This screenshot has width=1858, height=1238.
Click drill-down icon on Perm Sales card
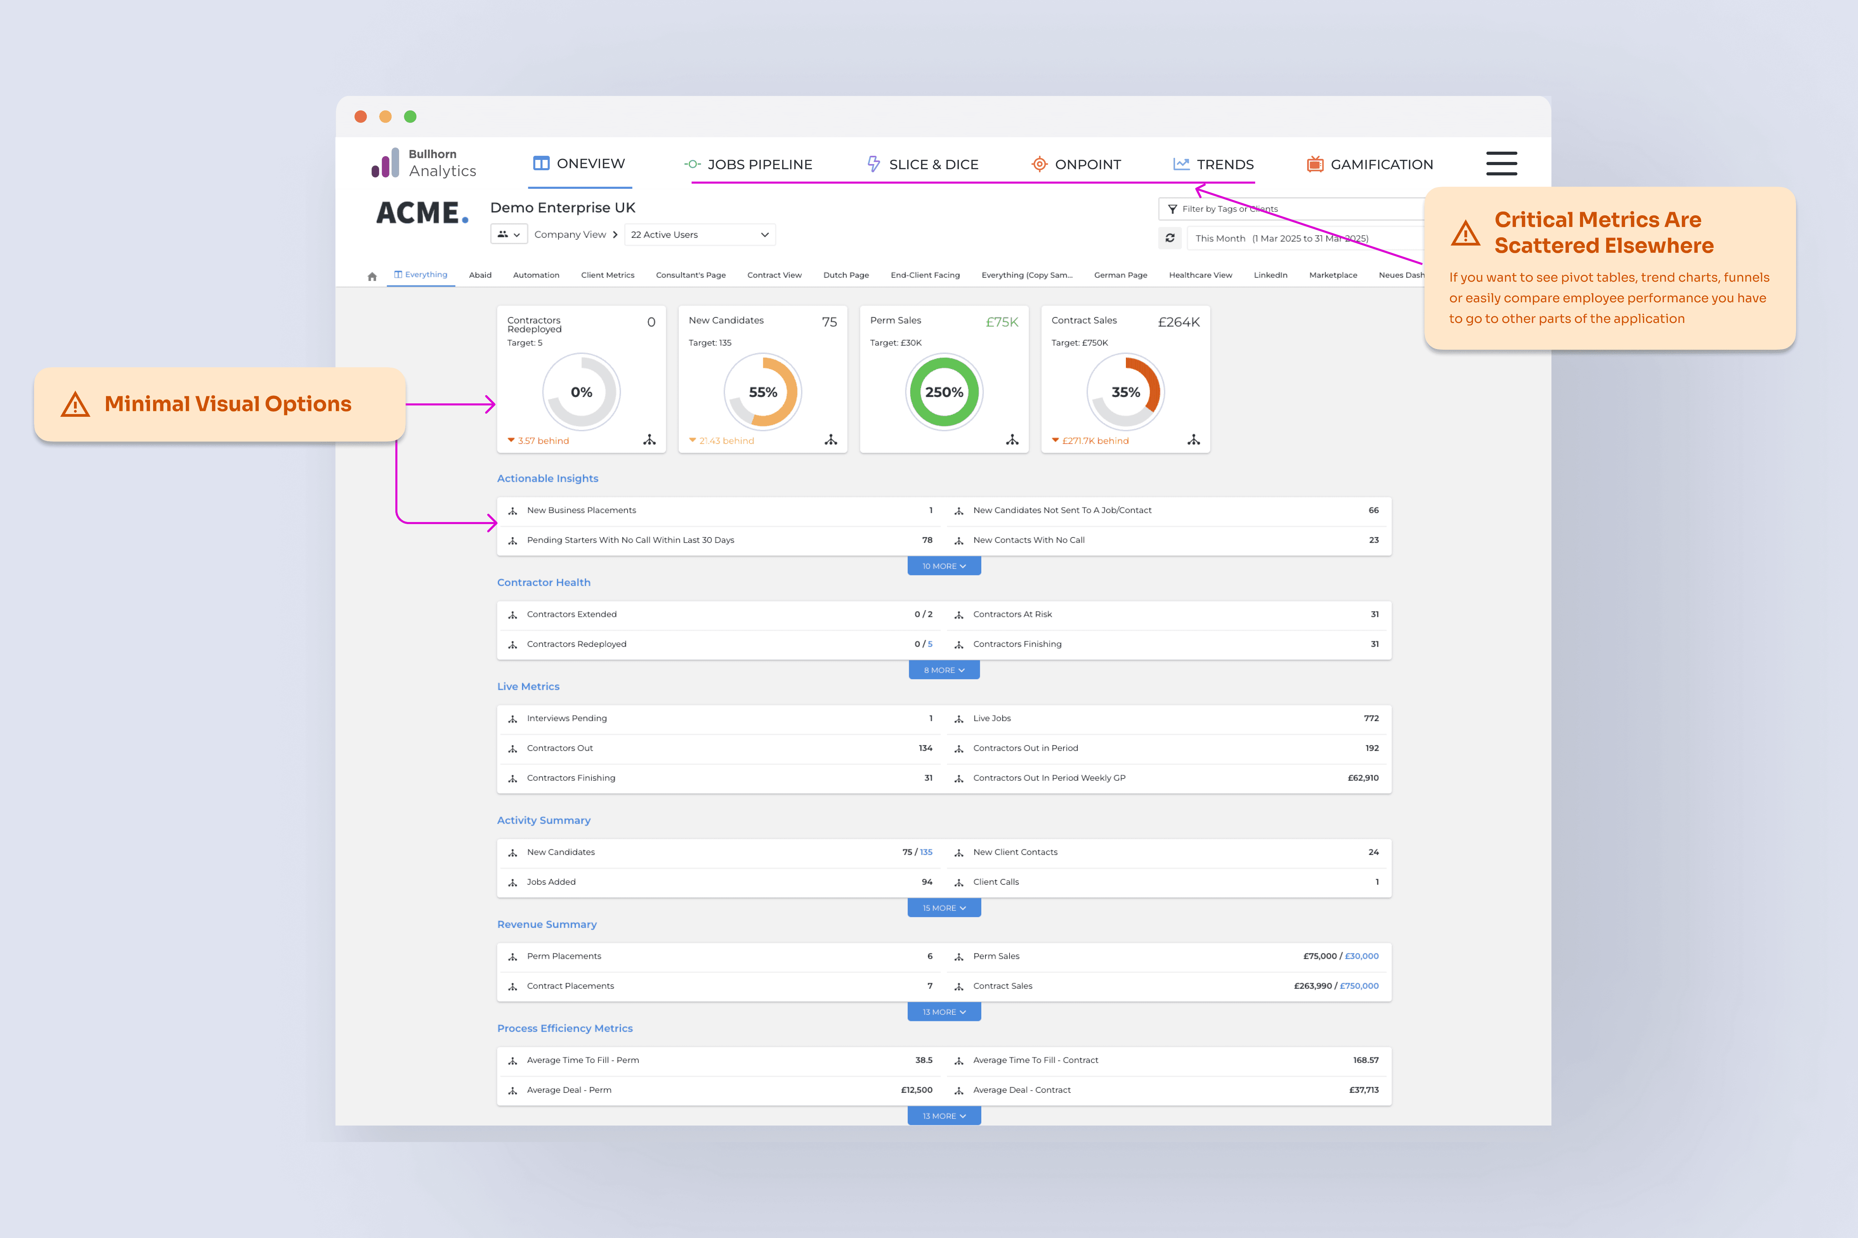(1012, 440)
